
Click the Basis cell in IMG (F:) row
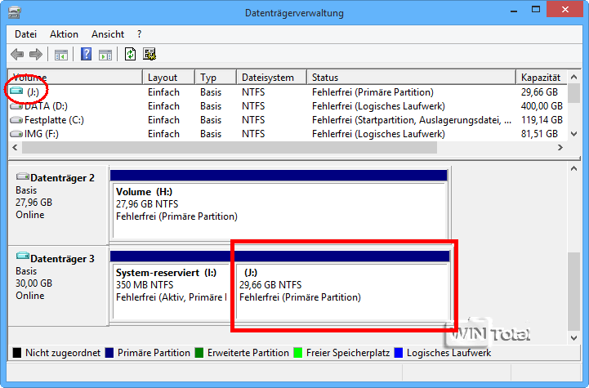tap(211, 134)
